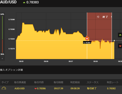Click the current rate 0.78383
This screenshot has width=122, height=94.
point(33,2)
